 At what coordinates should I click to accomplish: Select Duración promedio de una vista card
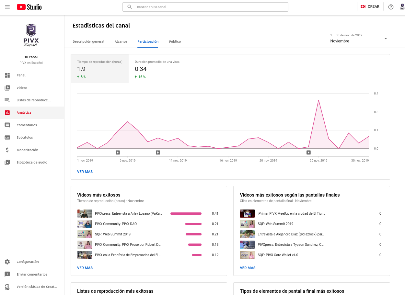157,69
